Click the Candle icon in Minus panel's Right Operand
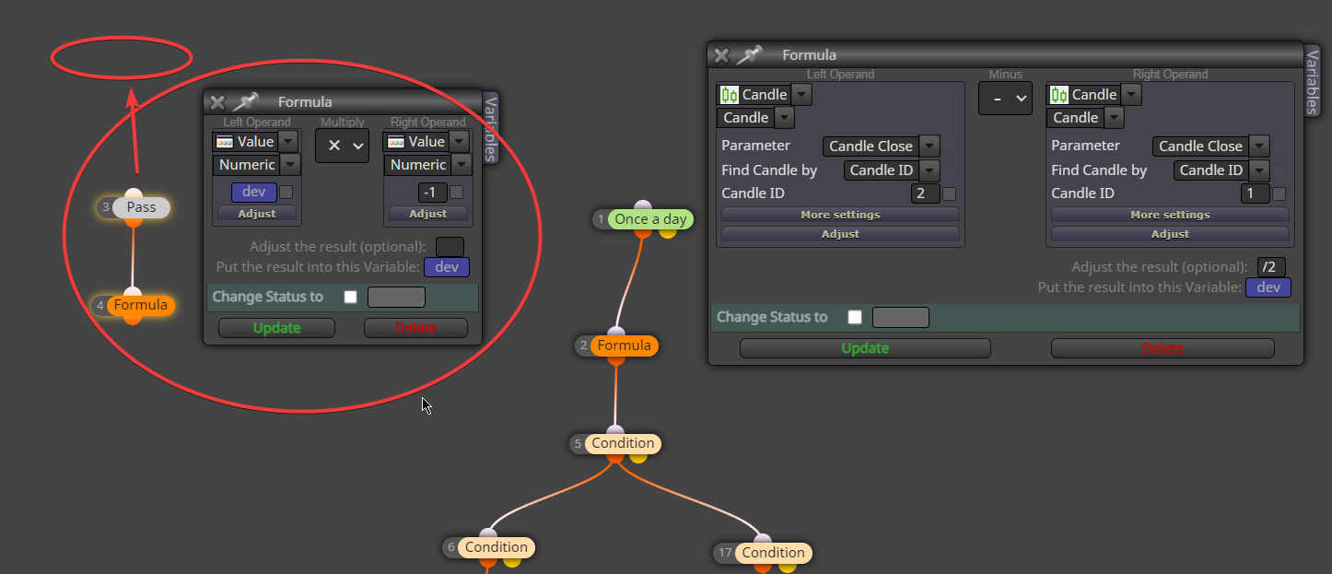1332x574 pixels. coord(1059,95)
